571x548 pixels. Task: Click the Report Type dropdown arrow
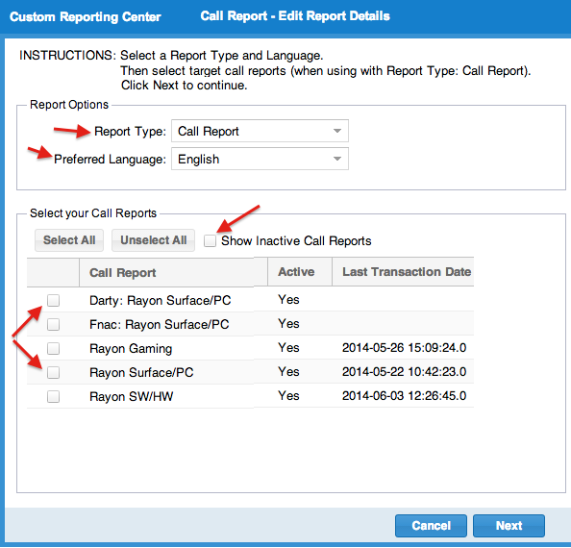pos(337,131)
